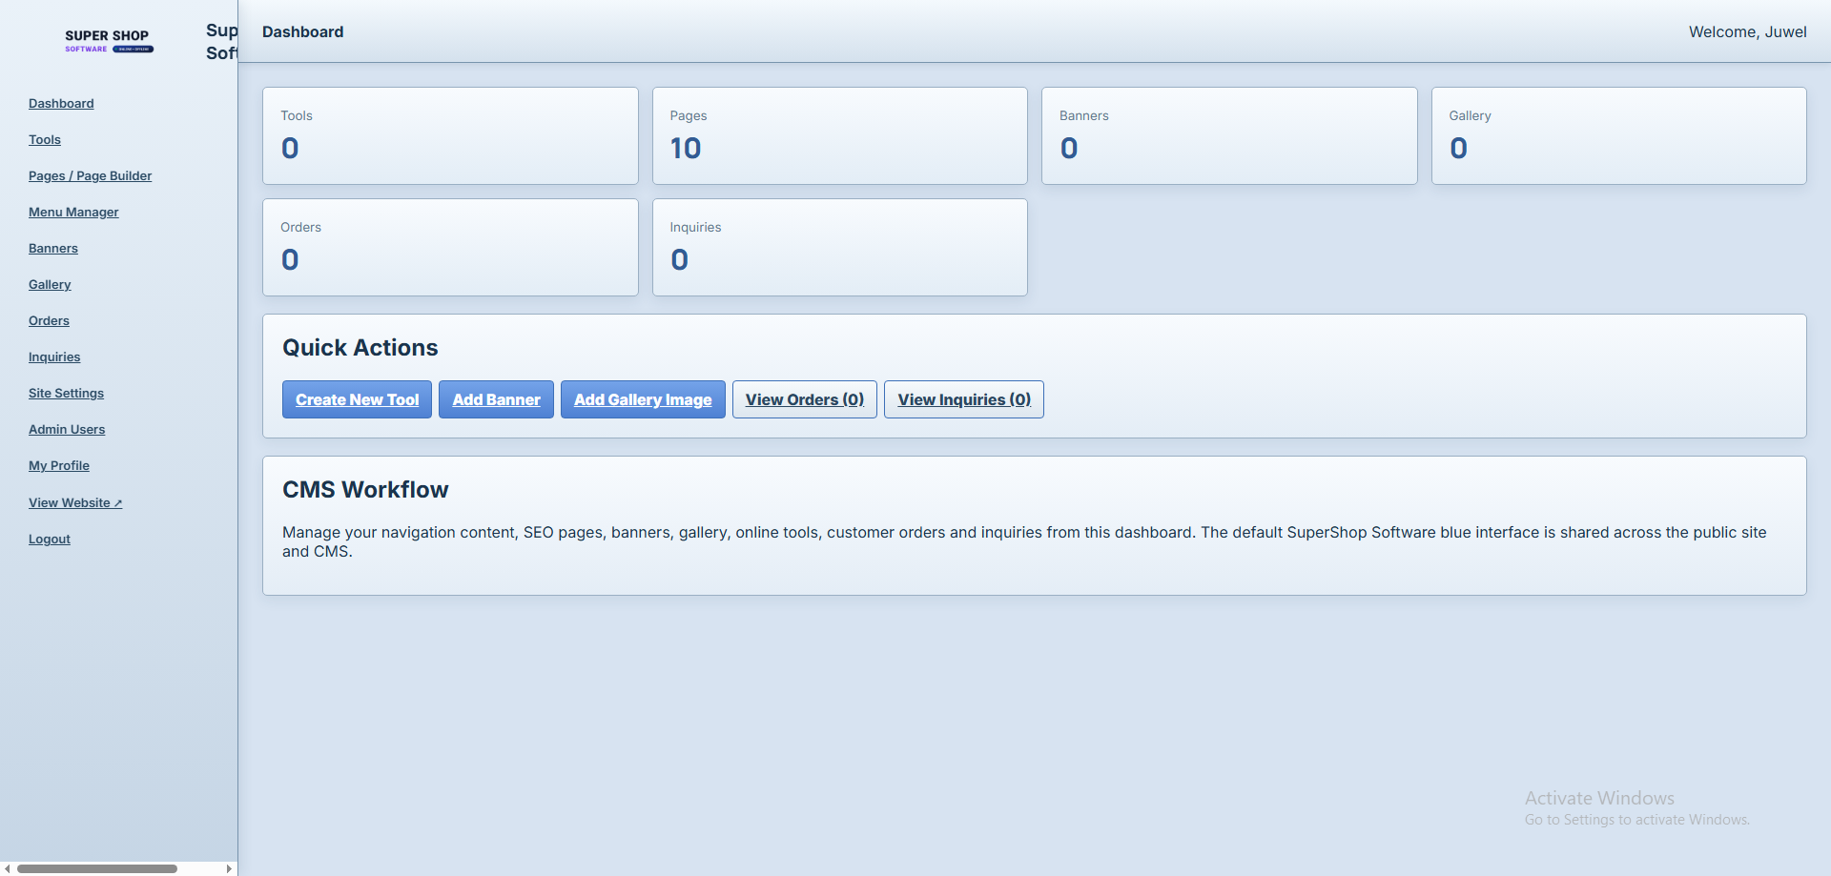Select the Gallery stat card
The image size is (1831, 876).
1619,136
